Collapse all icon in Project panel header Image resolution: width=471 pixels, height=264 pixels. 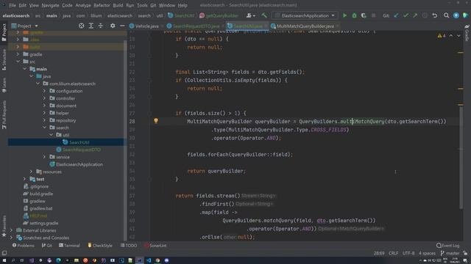tap(101, 26)
